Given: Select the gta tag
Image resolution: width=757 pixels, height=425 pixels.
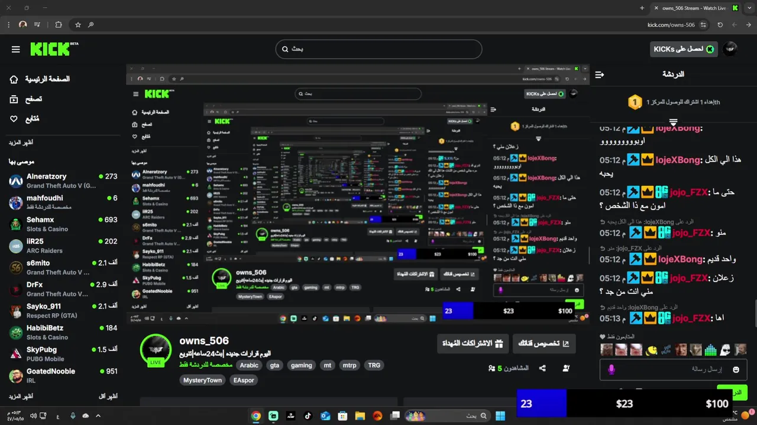Looking at the screenshot, I should tap(274, 365).
